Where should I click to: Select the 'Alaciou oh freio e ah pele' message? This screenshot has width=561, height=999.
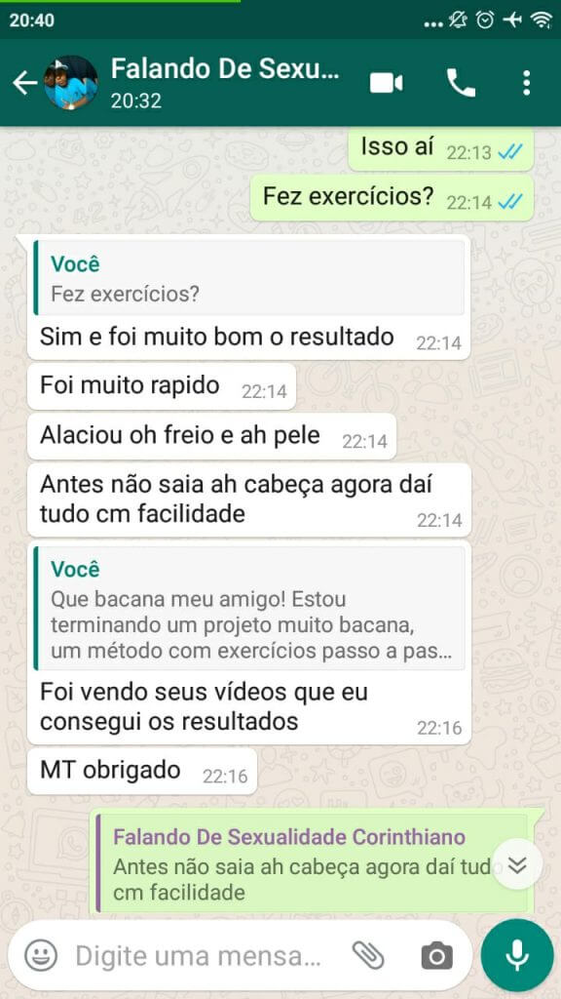click(x=211, y=436)
